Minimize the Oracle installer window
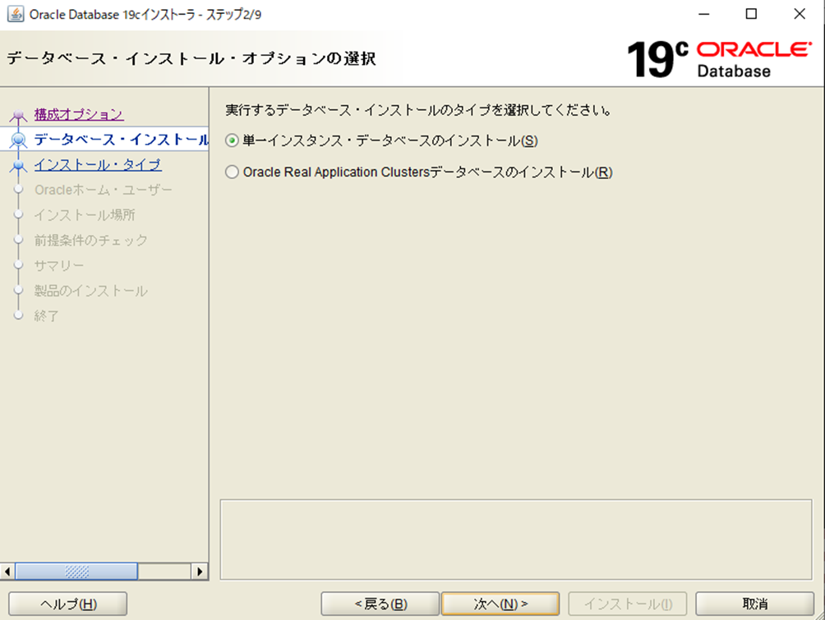This screenshot has height=620, width=825. coord(703,14)
